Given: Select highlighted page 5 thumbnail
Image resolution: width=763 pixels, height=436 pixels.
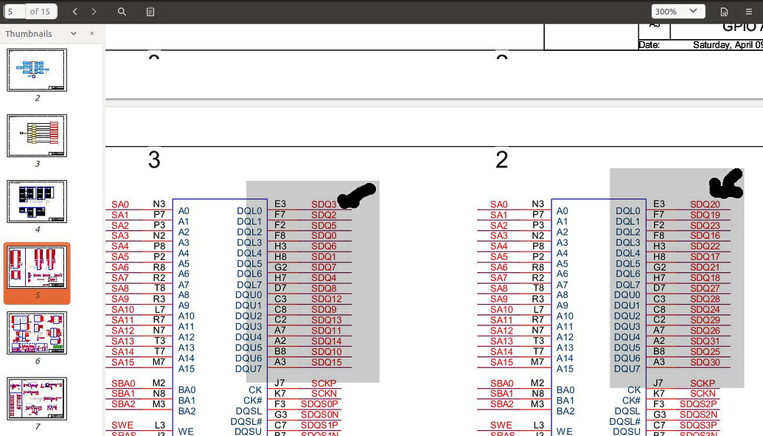Looking at the screenshot, I should 37,268.
